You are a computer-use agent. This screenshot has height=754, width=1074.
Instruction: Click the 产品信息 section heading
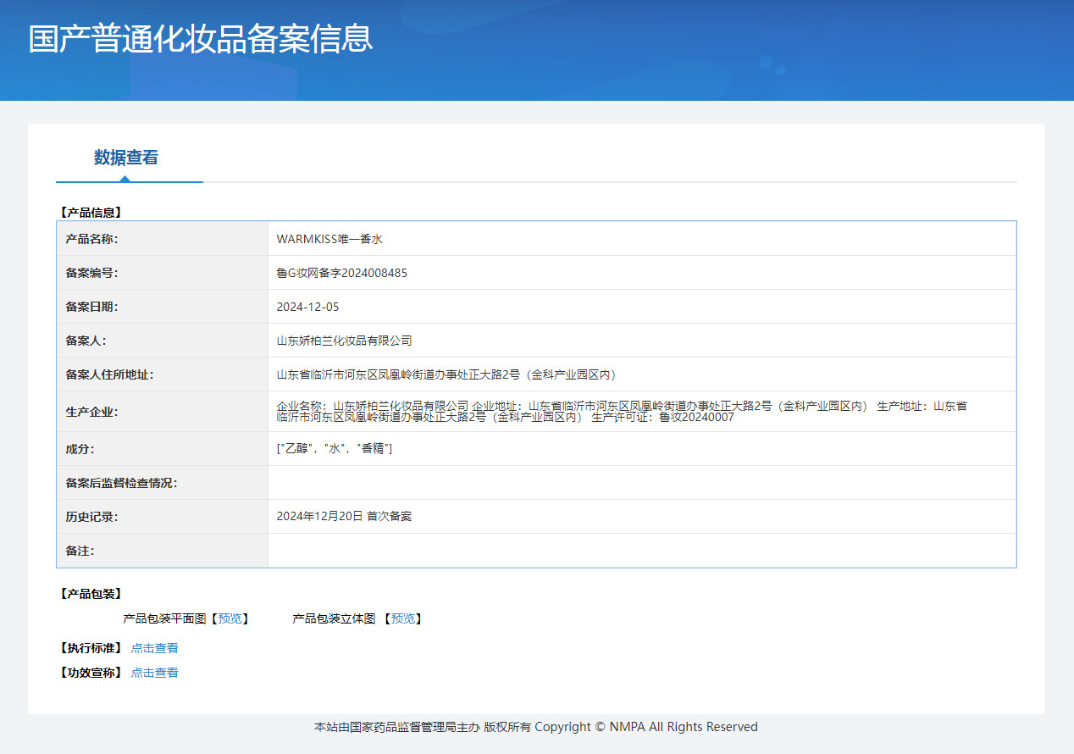[91, 213]
